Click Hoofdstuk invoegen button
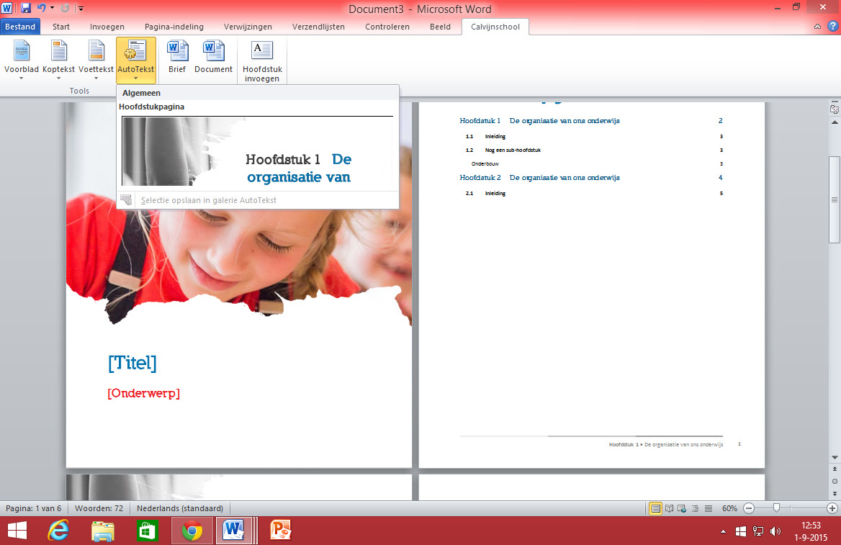 262,61
